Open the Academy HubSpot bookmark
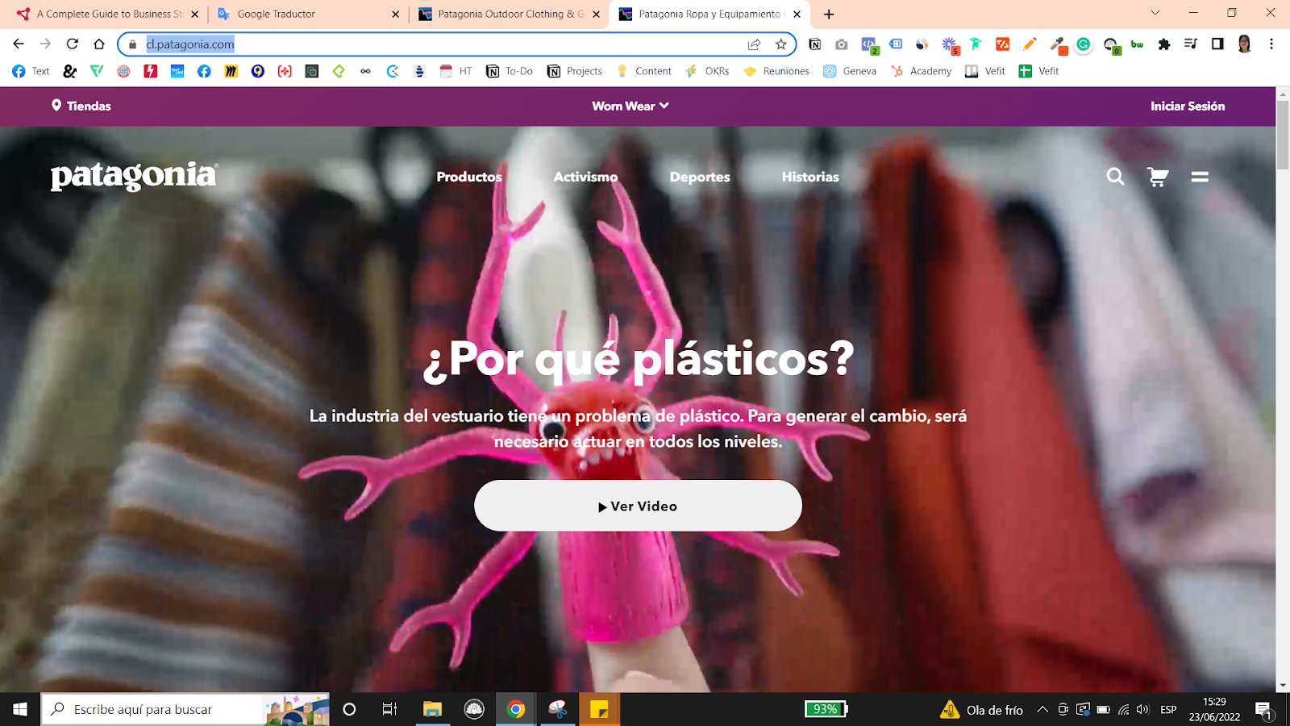 click(921, 71)
